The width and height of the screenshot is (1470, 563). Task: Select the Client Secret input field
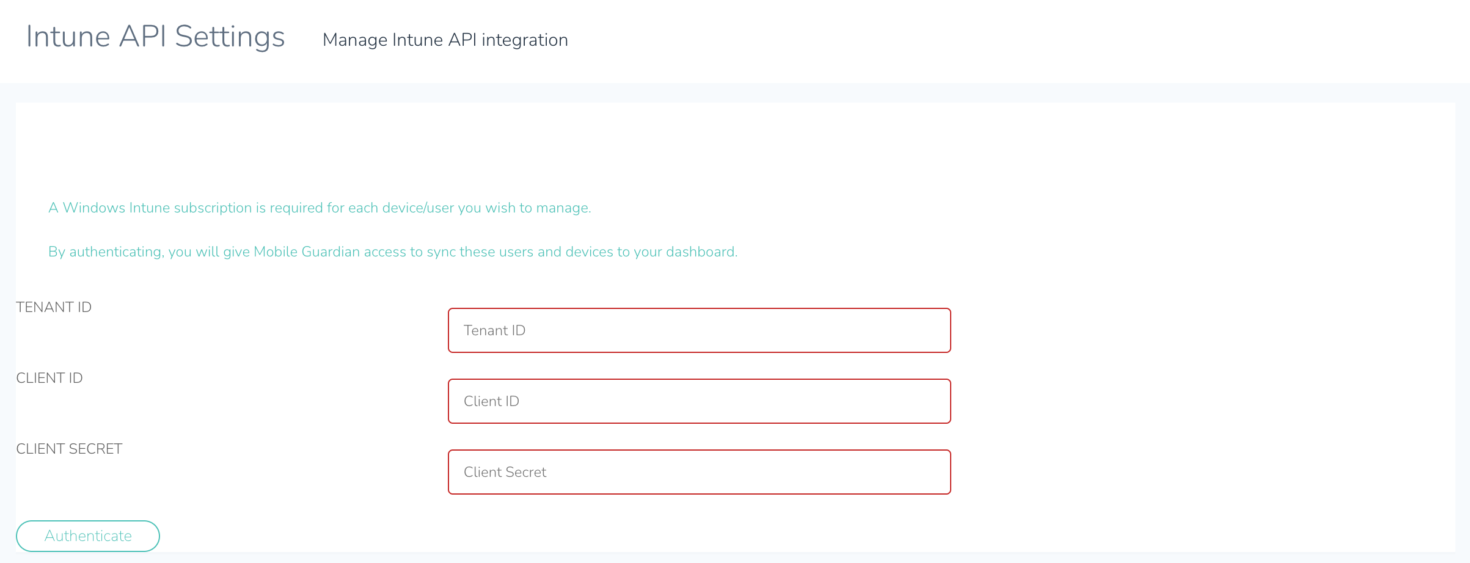point(699,472)
